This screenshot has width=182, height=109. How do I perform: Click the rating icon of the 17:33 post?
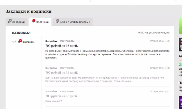coord(166,68)
